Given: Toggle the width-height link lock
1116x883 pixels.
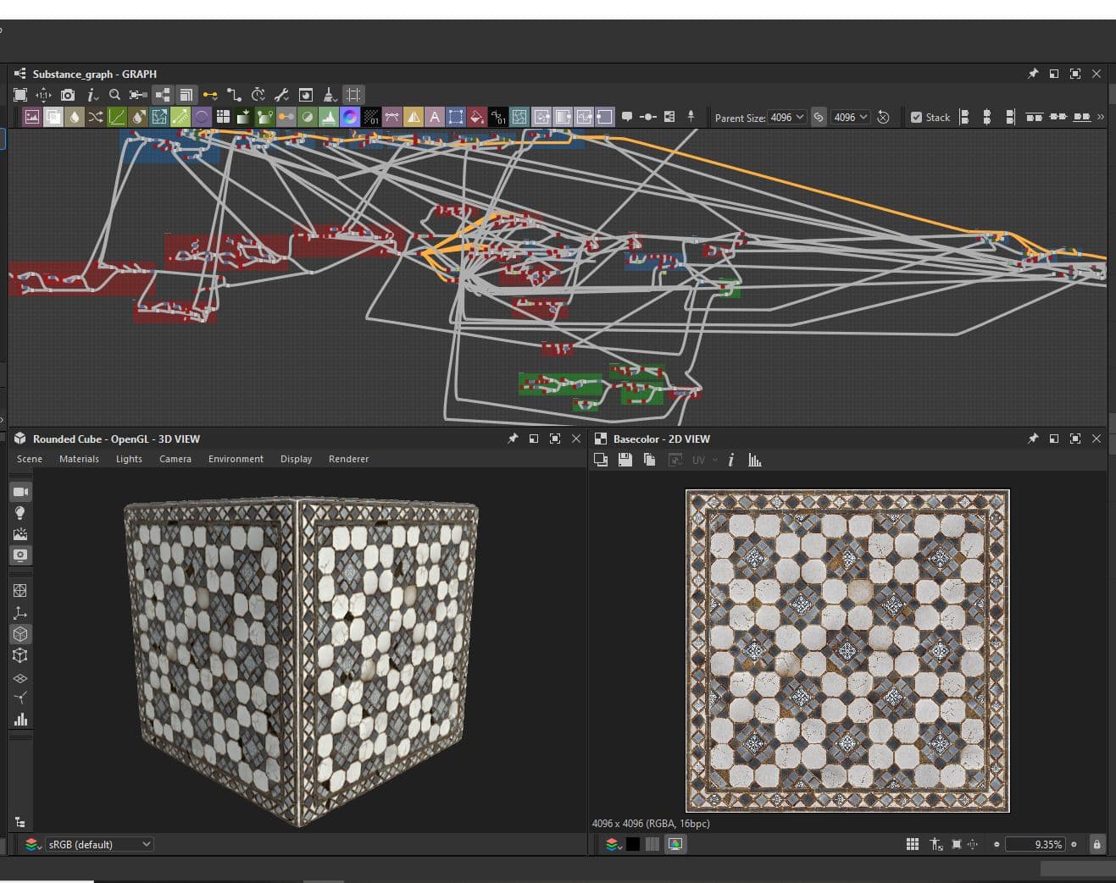Looking at the screenshot, I should click(x=819, y=118).
